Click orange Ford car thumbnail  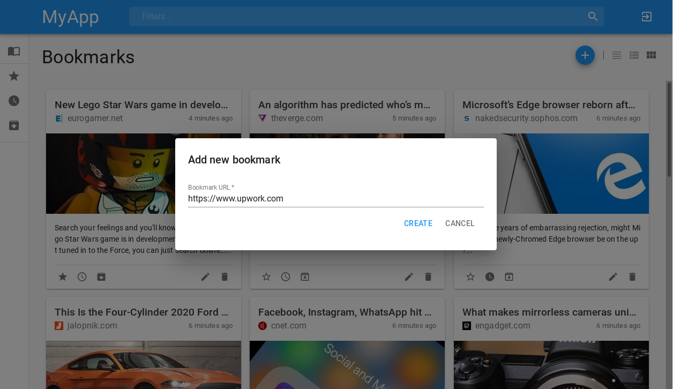pyautogui.click(x=144, y=365)
